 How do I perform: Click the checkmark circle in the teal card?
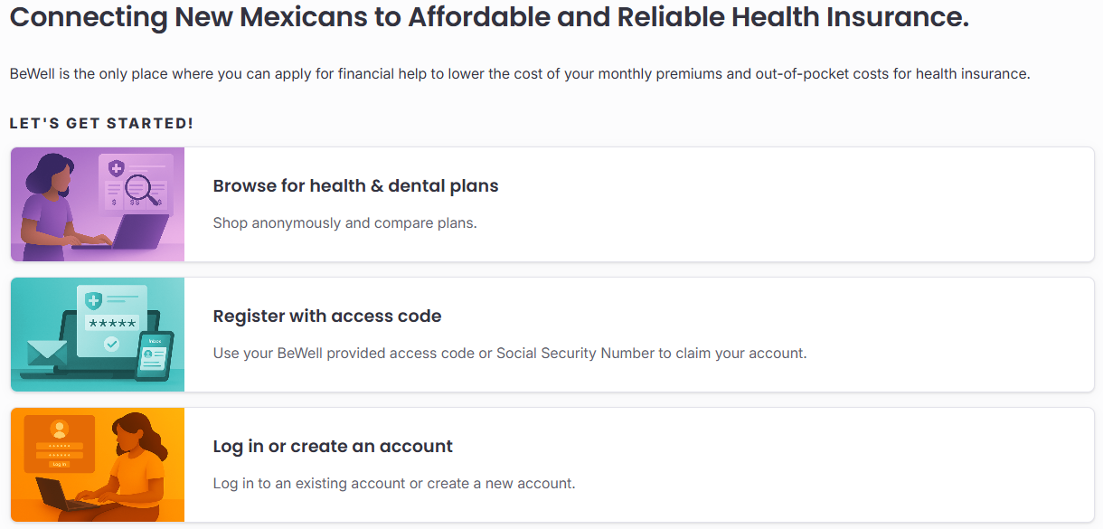(x=111, y=344)
